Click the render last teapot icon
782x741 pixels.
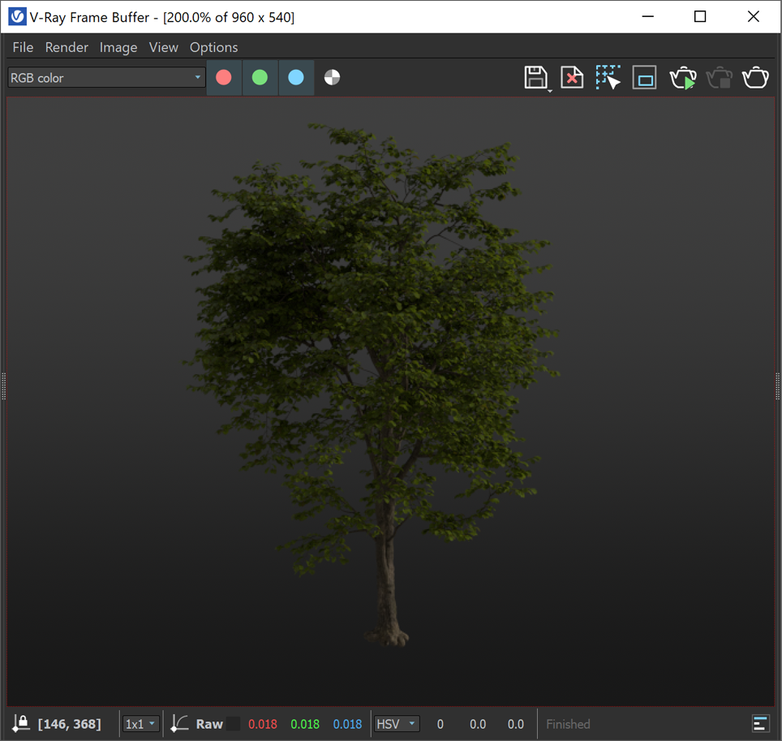pyautogui.click(x=755, y=78)
